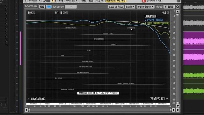The height and width of the screenshot is (115, 204).
Task: Click the round bypass icon beside Presets
Action: 44,1
